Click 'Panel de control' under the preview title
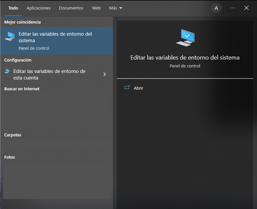Screen dimensions: 257x209 pyautogui.click(x=185, y=66)
